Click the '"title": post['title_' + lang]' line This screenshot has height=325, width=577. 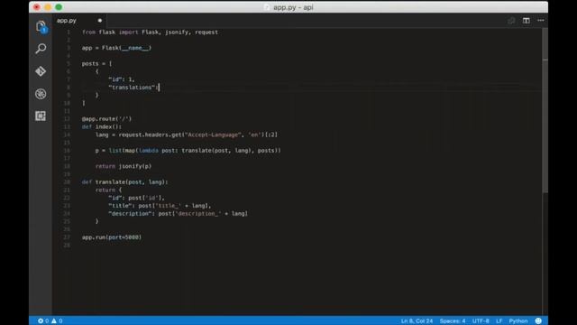(x=160, y=206)
